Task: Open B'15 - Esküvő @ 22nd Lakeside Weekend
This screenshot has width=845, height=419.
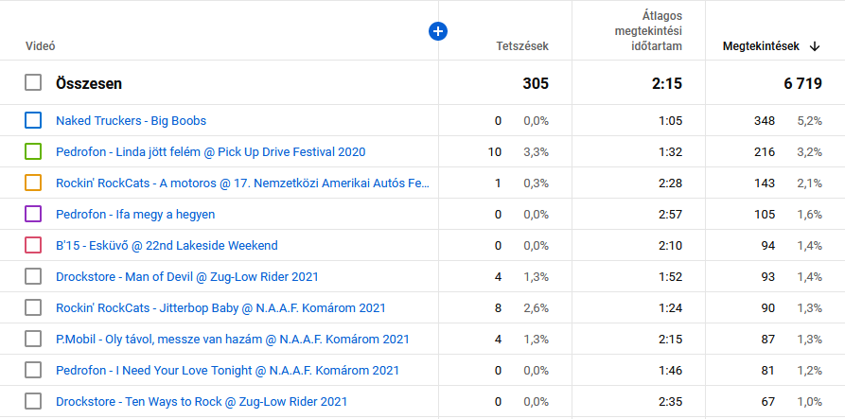Action: click(x=167, y=245)
